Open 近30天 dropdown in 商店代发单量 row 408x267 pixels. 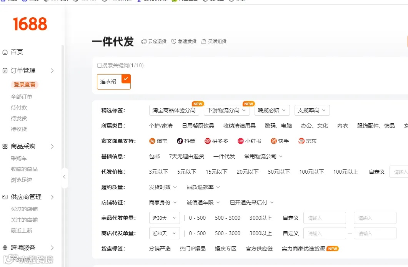click(165, 233)
